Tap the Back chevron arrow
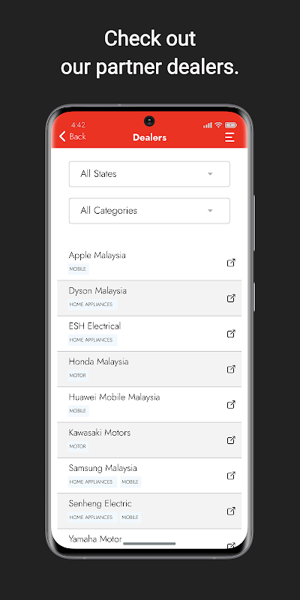The height and width of the screenshot is (600, 300). coord(62,136)
